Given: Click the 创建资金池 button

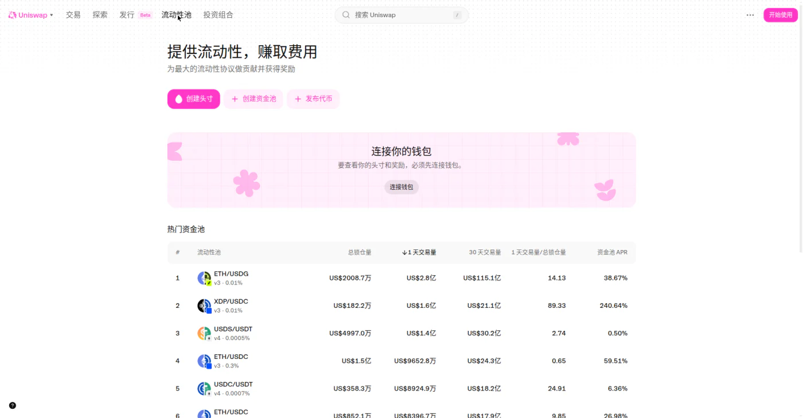Looking at the screenshot, I should pos(254,99).
